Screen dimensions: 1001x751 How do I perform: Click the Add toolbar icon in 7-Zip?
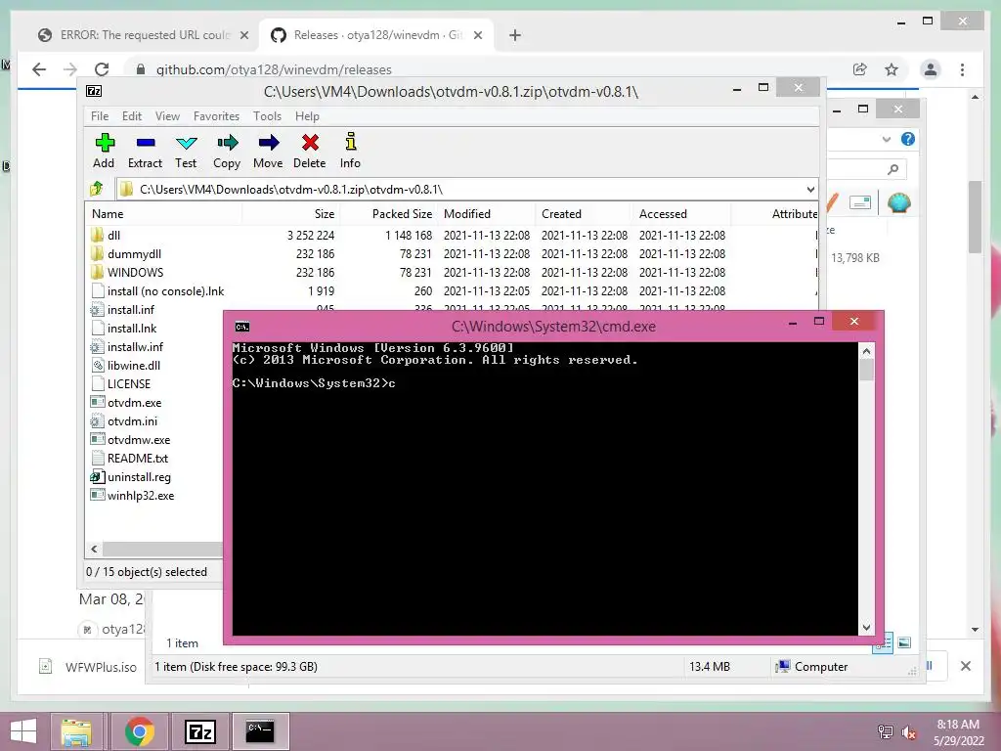(104, 151)
